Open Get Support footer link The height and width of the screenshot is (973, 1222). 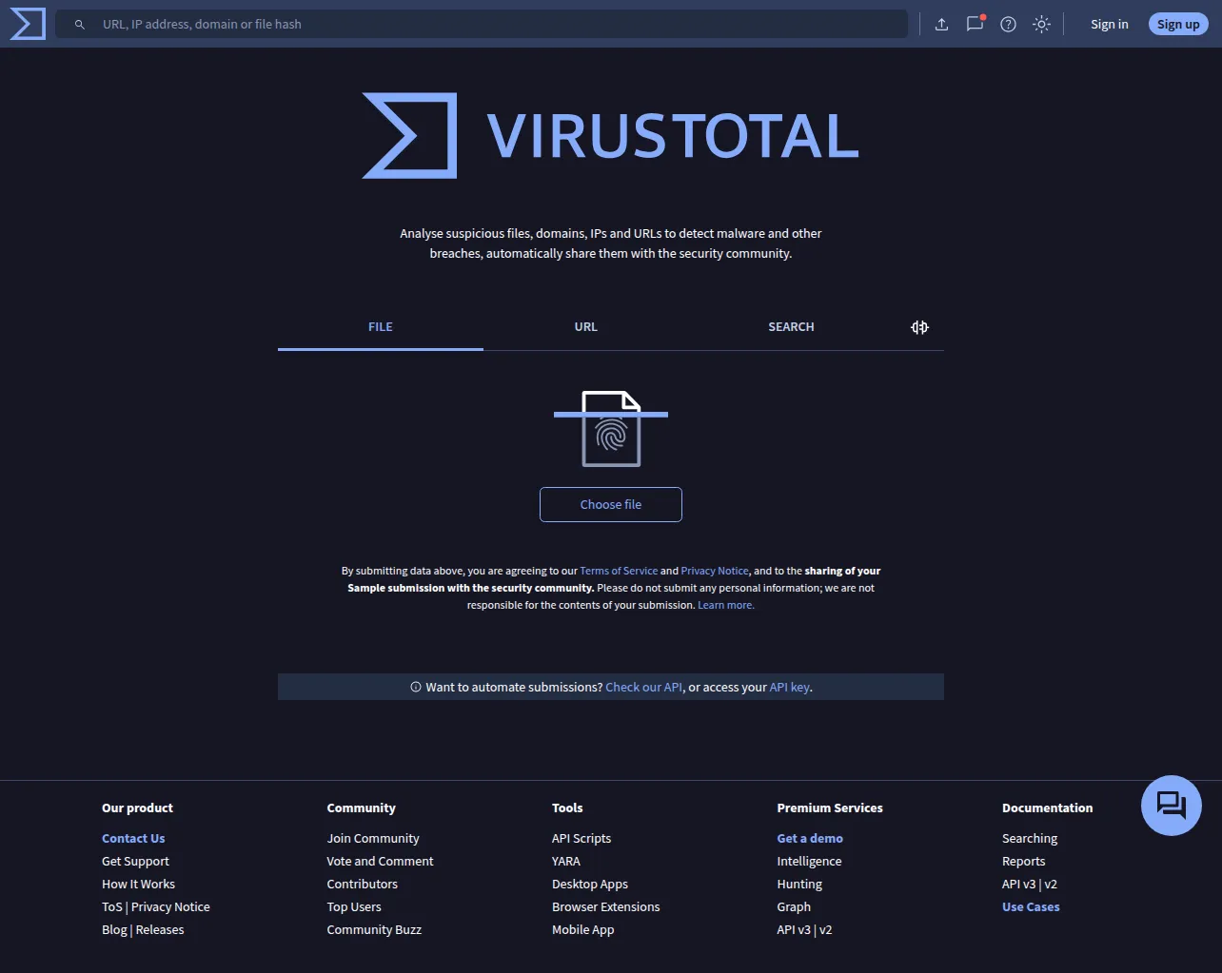[135, 862]
